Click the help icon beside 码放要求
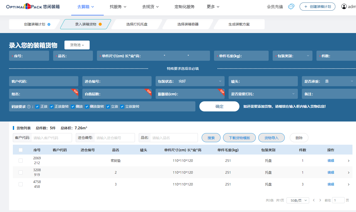 click(x=29, y=107)
